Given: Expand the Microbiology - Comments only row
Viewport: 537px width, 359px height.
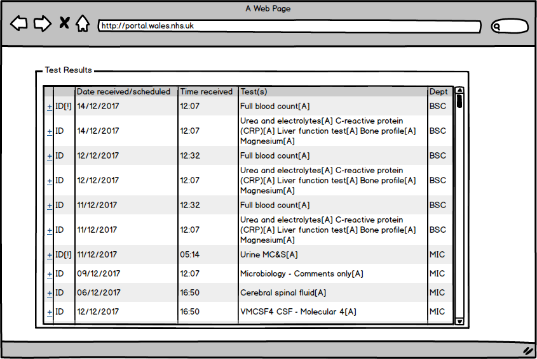Looking at the screenshot, I should (50, 274).
